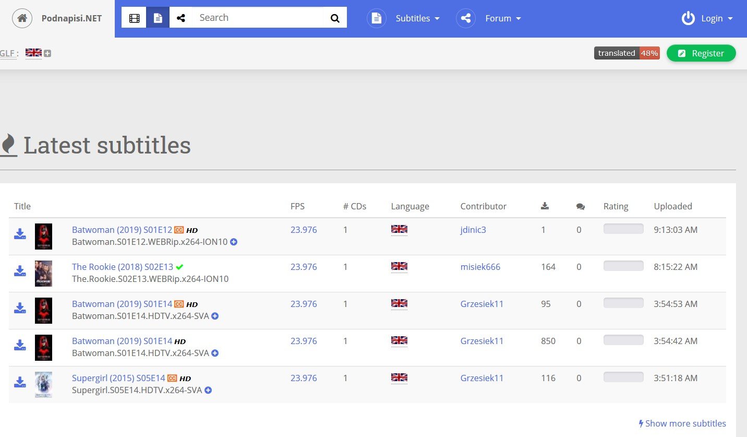
Task: Open the Forum dropdown menu
Action: tap(502, 18)
